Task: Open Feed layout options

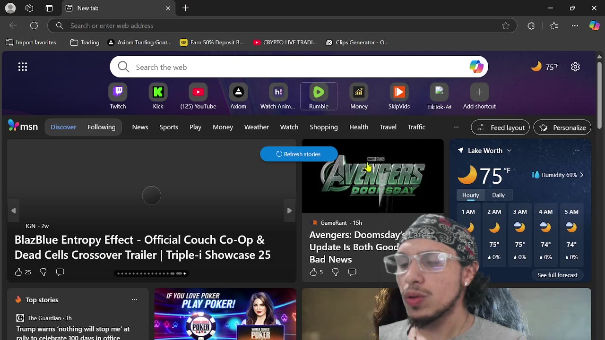Action: 501,127
